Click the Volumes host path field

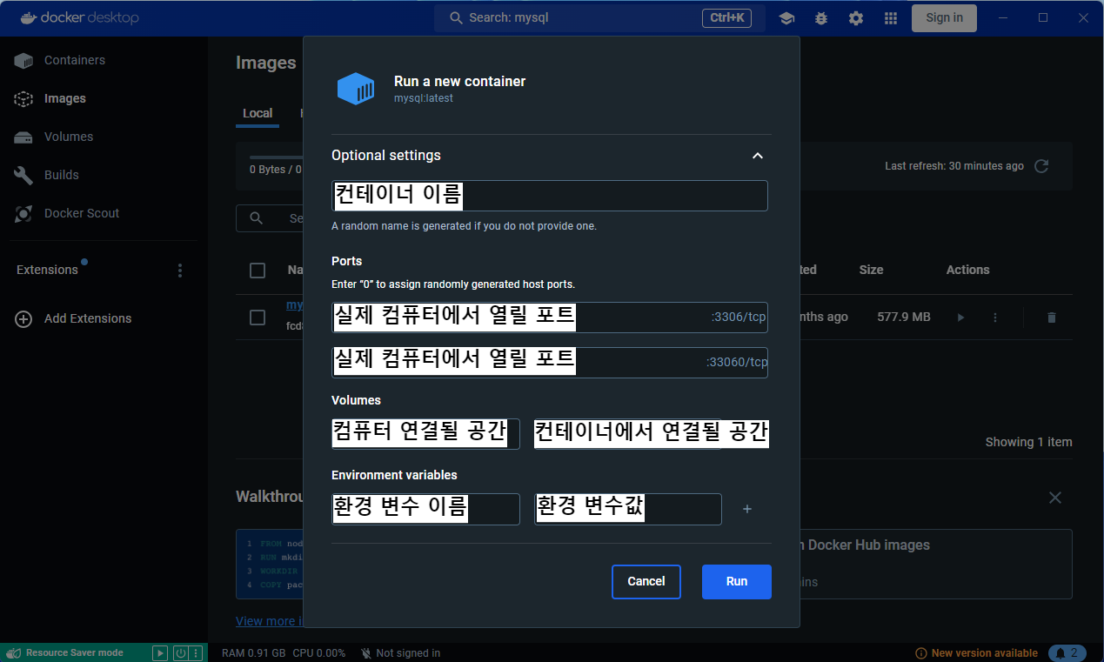[x=425, y=433]
